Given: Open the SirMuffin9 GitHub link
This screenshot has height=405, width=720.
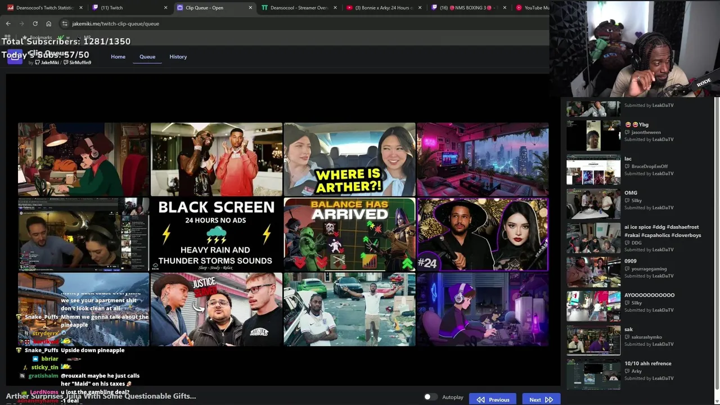Looking at the screenshot, I should [x=78, y=62].
